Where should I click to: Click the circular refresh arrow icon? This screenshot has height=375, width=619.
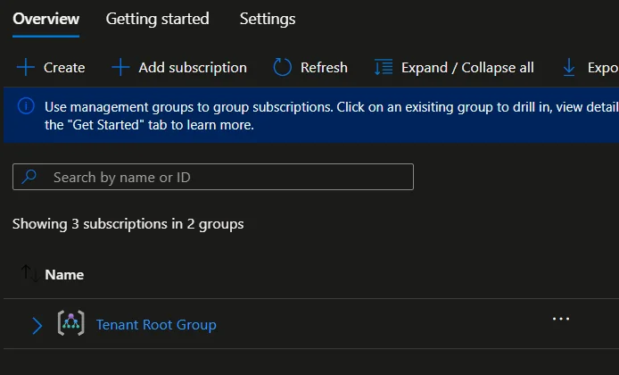[282, 67]
